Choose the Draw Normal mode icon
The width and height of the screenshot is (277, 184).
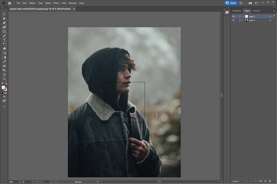[5, 96]
